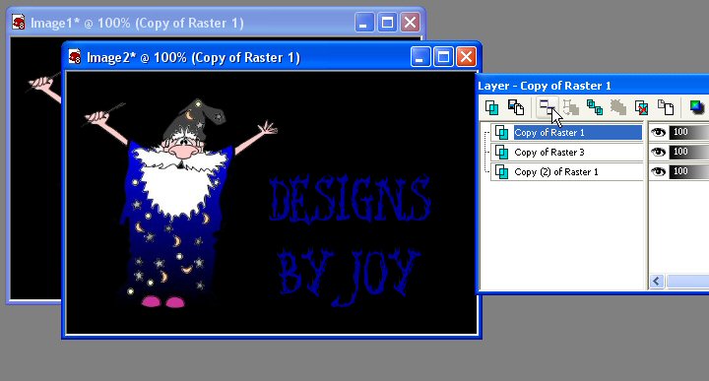Select the Copy of Raster 3 layer

567,153
